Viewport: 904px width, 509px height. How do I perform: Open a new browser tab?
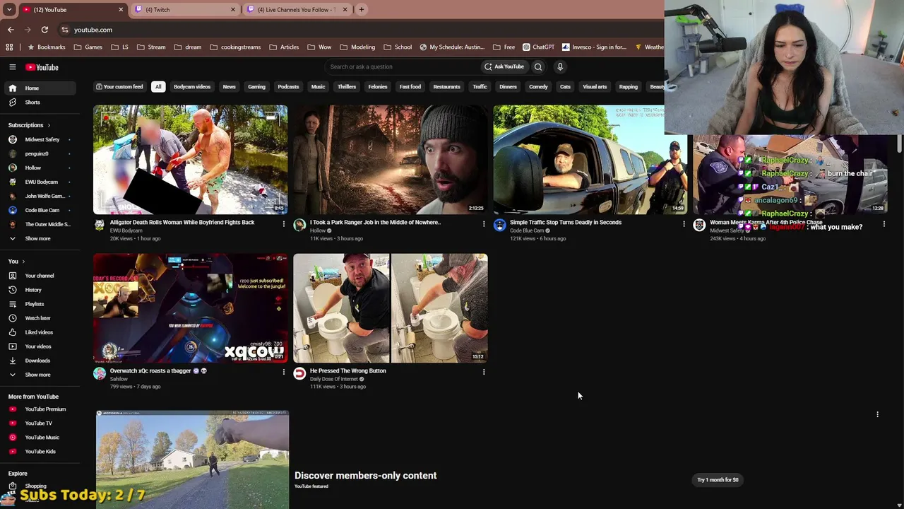tap(362, 10)
